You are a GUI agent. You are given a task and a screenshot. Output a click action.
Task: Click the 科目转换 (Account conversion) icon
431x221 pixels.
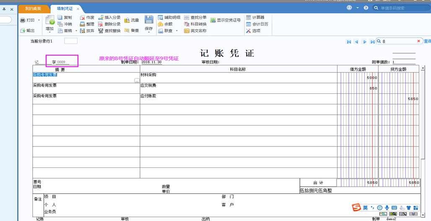(187, 24)
